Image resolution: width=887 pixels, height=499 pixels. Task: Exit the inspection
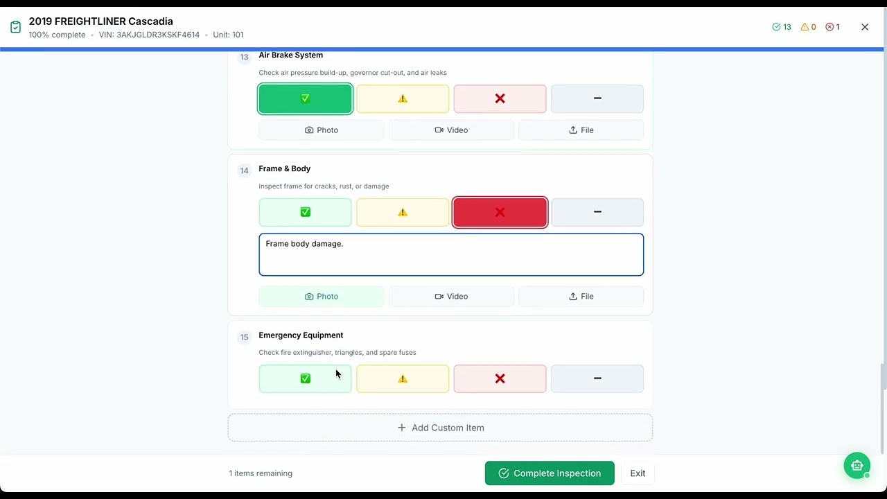[638, 473]
